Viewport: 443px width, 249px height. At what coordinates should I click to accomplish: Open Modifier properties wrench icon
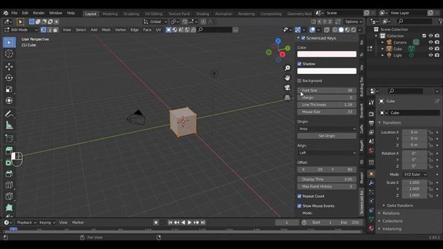tap(371, 183)
